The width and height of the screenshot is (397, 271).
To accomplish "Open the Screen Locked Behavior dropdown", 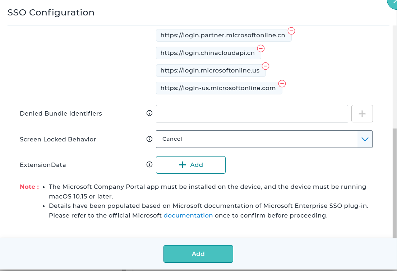I will [x=264, y=139].
